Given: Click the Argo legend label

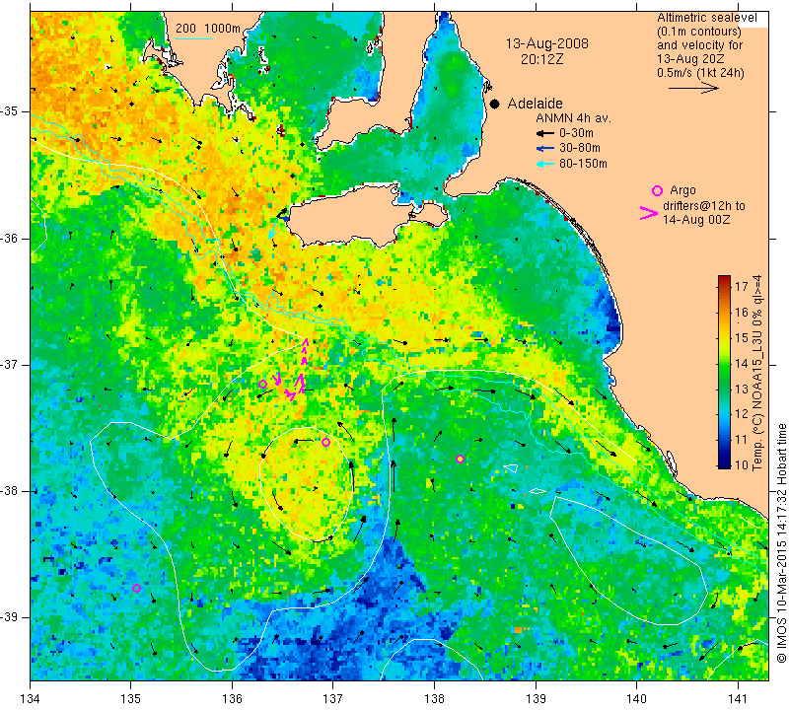Looking at the screenshot, I should tap(682, 190).
